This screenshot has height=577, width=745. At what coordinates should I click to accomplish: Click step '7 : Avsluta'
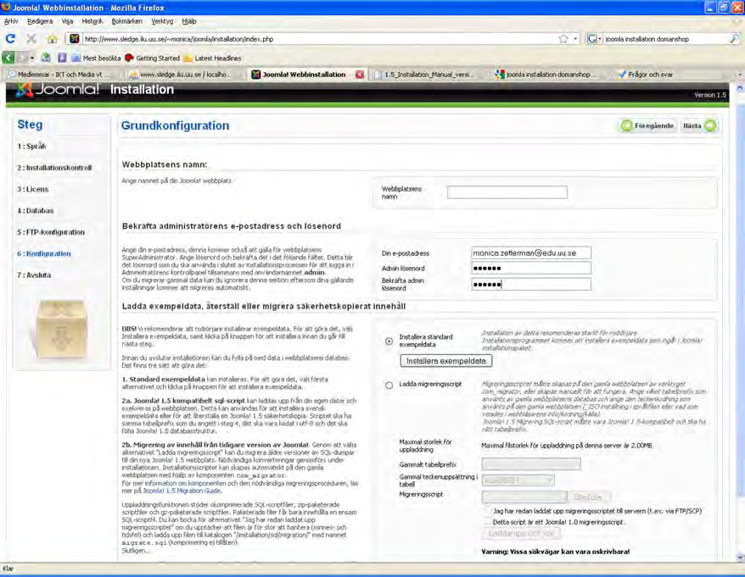[x=34, y=275]
